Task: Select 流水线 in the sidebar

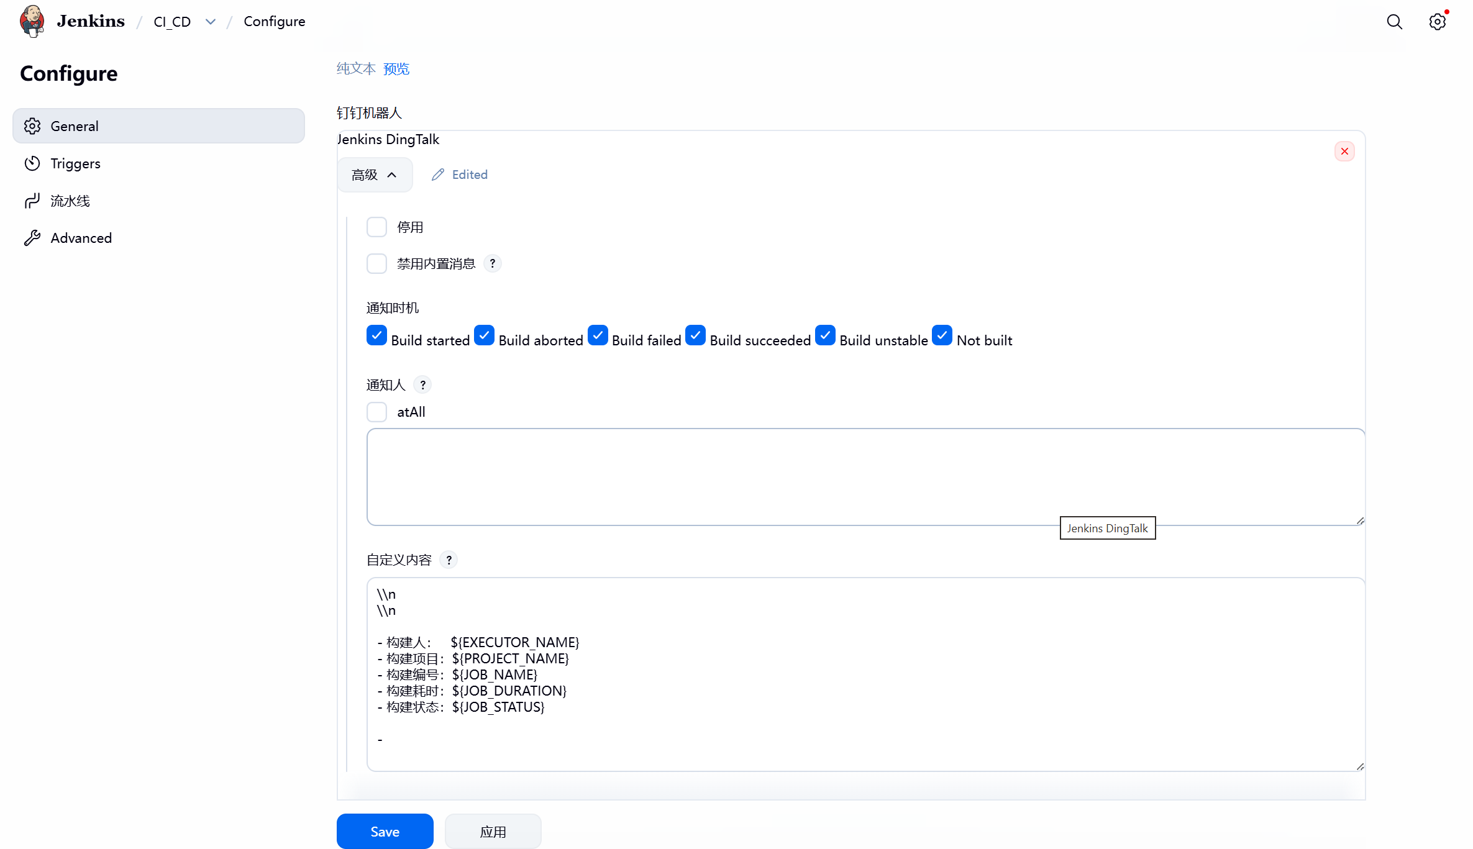Action: (158, 201)
